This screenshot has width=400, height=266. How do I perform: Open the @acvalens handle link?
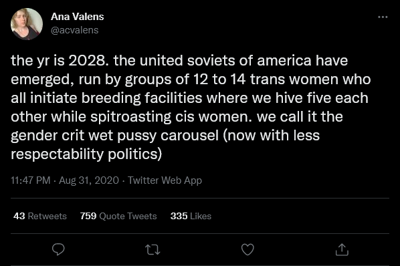(74, 30)
